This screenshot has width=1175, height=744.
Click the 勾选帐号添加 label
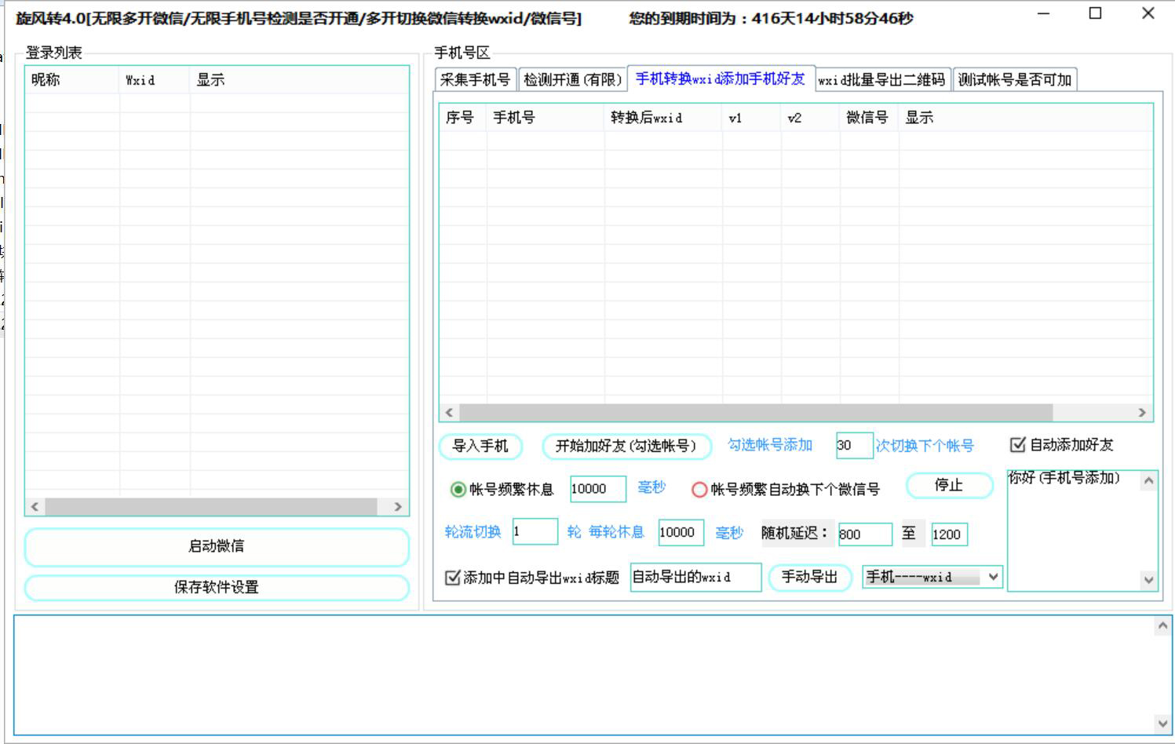point(770,445)
